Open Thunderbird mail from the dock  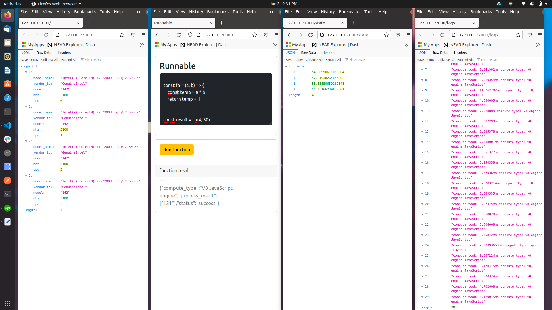click(7, 29)
